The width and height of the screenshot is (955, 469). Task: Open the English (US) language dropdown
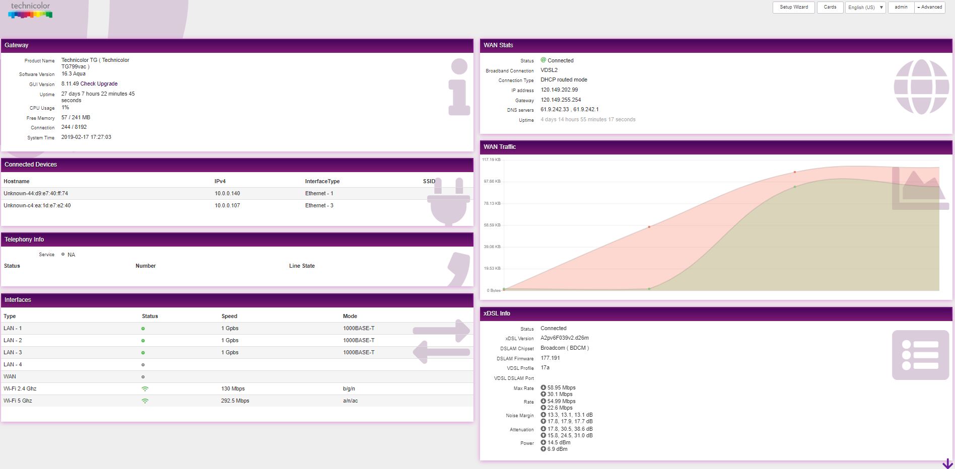click(x=865, y=8)
